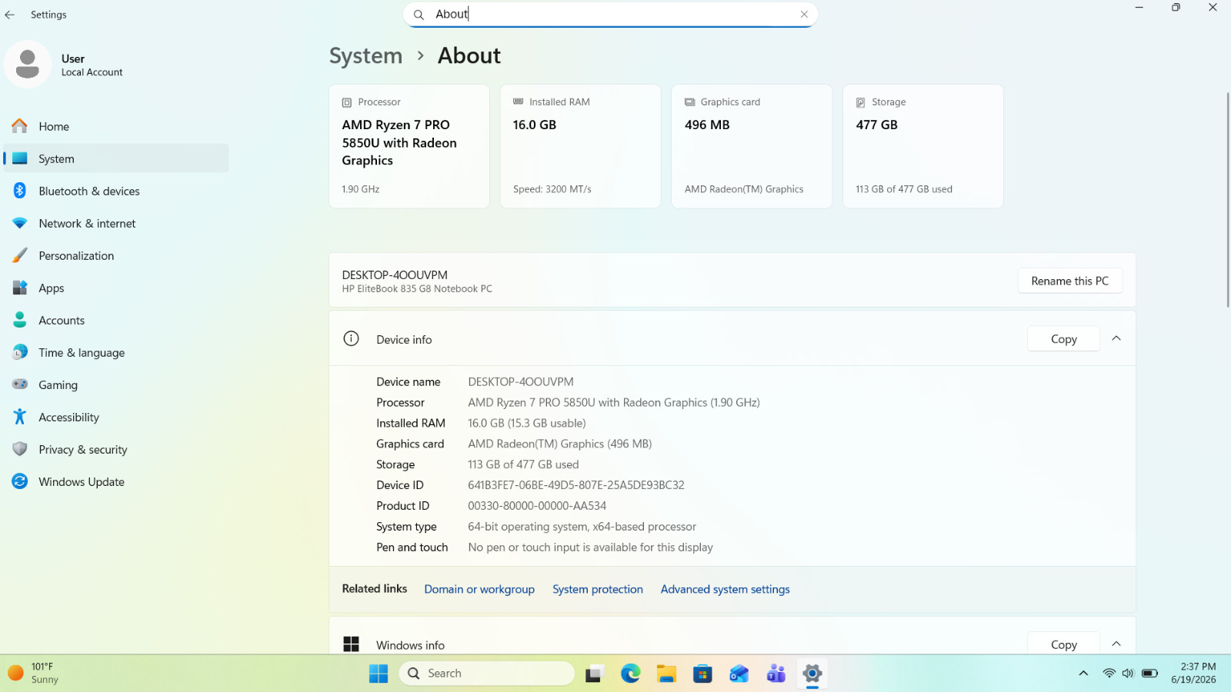1231x692 pixels.
Task: Open Gaming settings
Action: [x=116, y=385]
